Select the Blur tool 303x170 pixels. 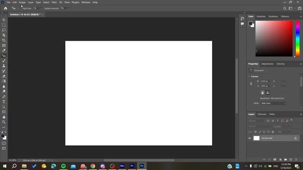pyautogui.click(x=4, y=86)
